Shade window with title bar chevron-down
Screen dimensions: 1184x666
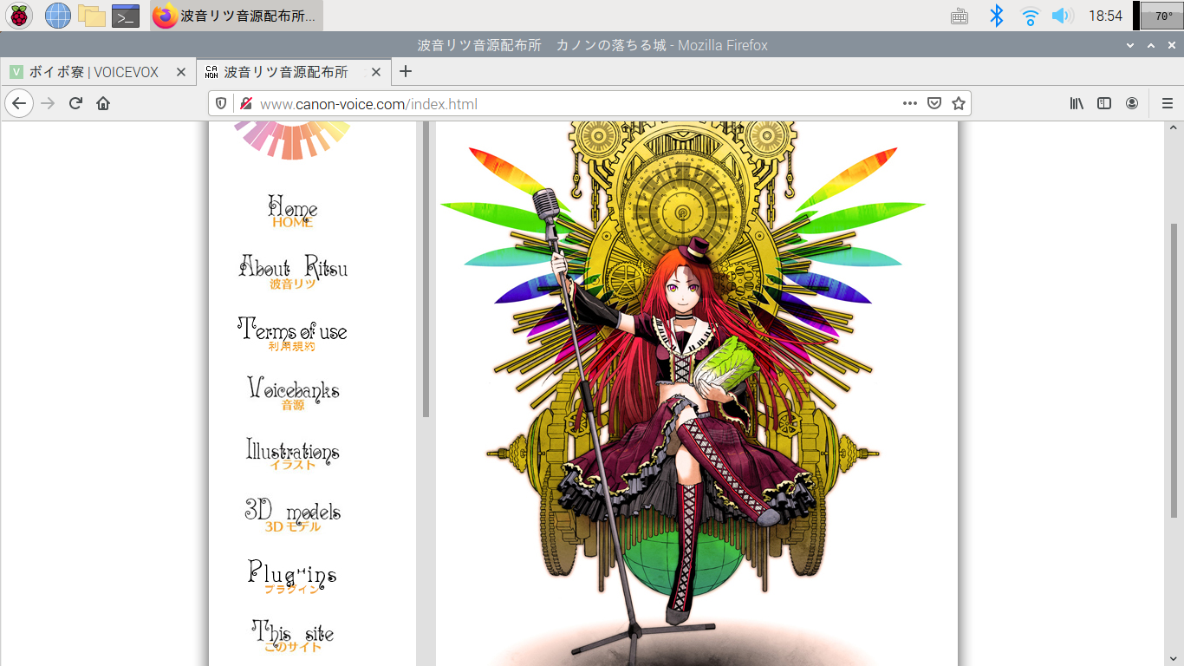[x=1130, y=45]
